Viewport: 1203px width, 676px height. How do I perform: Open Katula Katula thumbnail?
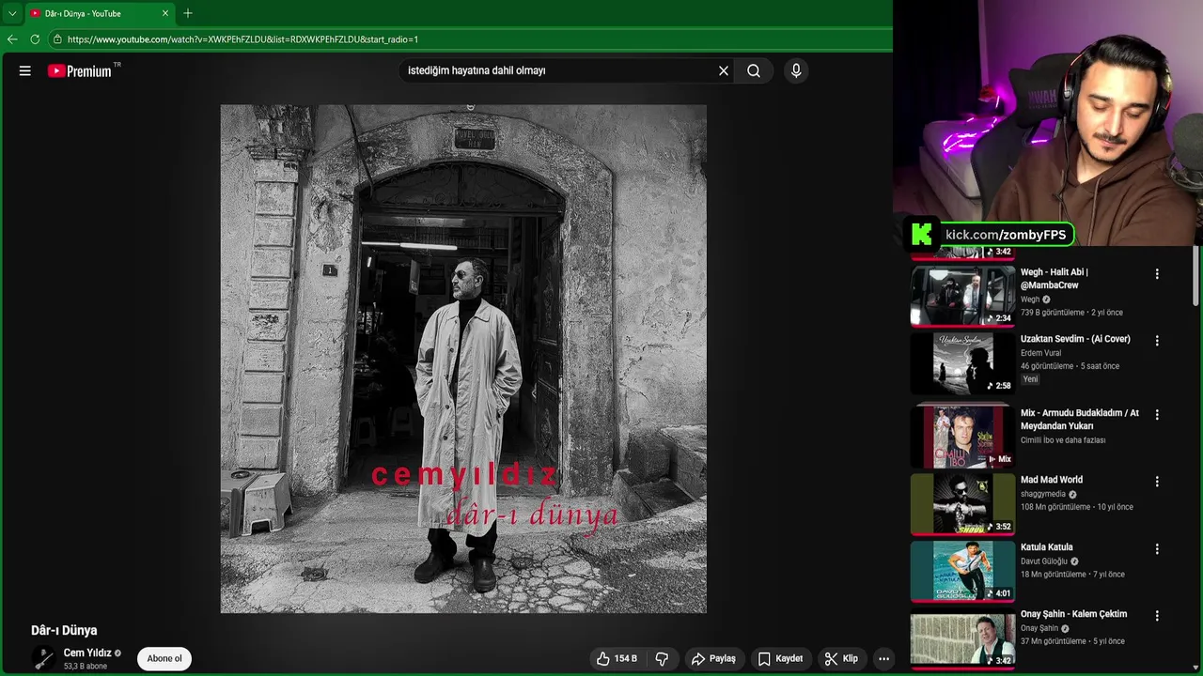[x=962, y=571]
